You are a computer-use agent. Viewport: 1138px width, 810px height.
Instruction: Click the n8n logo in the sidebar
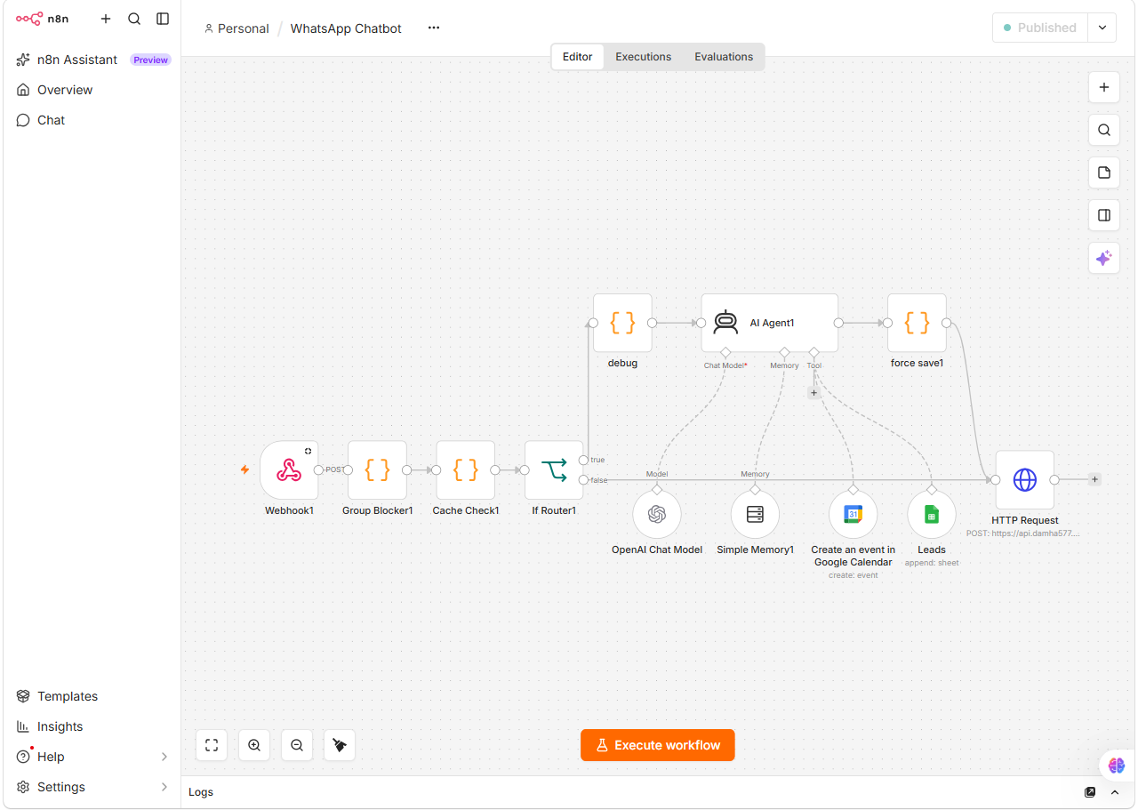pyautogui.click(x=42, y=19)
